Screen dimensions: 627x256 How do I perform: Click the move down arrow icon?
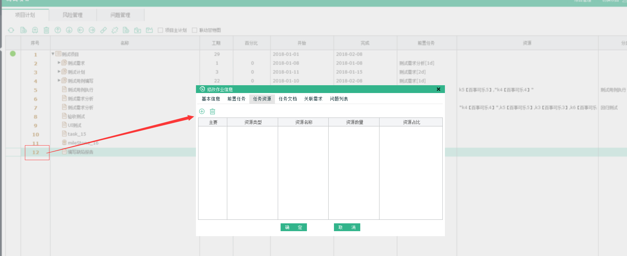(x=69, y=30)
